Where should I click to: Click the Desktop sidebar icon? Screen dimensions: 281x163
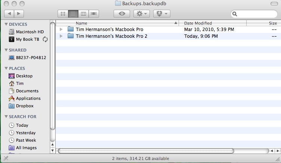click(12, 76)
